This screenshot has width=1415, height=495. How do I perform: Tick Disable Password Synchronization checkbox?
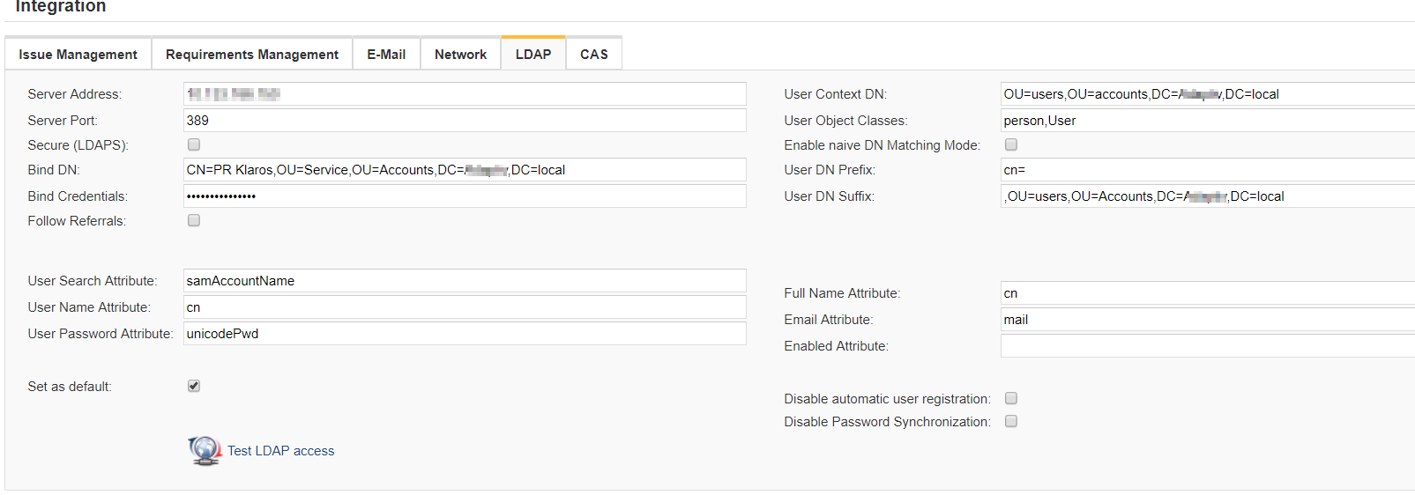click(x=1011, y=421)
